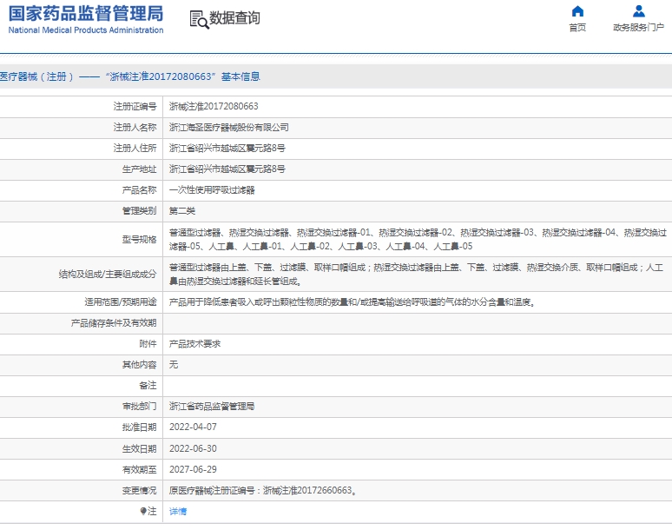The height and width of the screenshot is (530, 672).
Task: Click the 注册人住所 row label
Action: pos(135,149)
